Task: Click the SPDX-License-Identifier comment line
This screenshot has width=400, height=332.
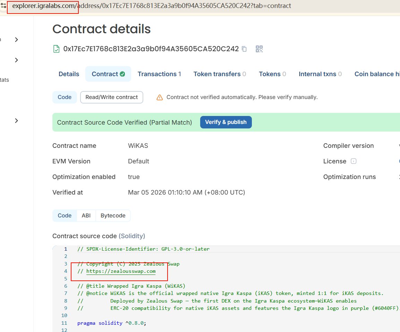Action: tap(143, 249)
